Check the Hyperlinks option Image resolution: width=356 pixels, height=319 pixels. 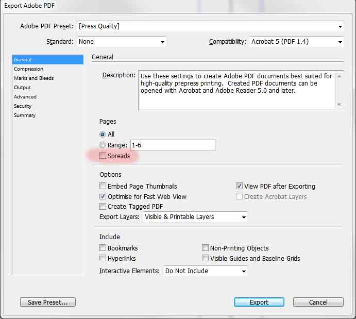103,258
